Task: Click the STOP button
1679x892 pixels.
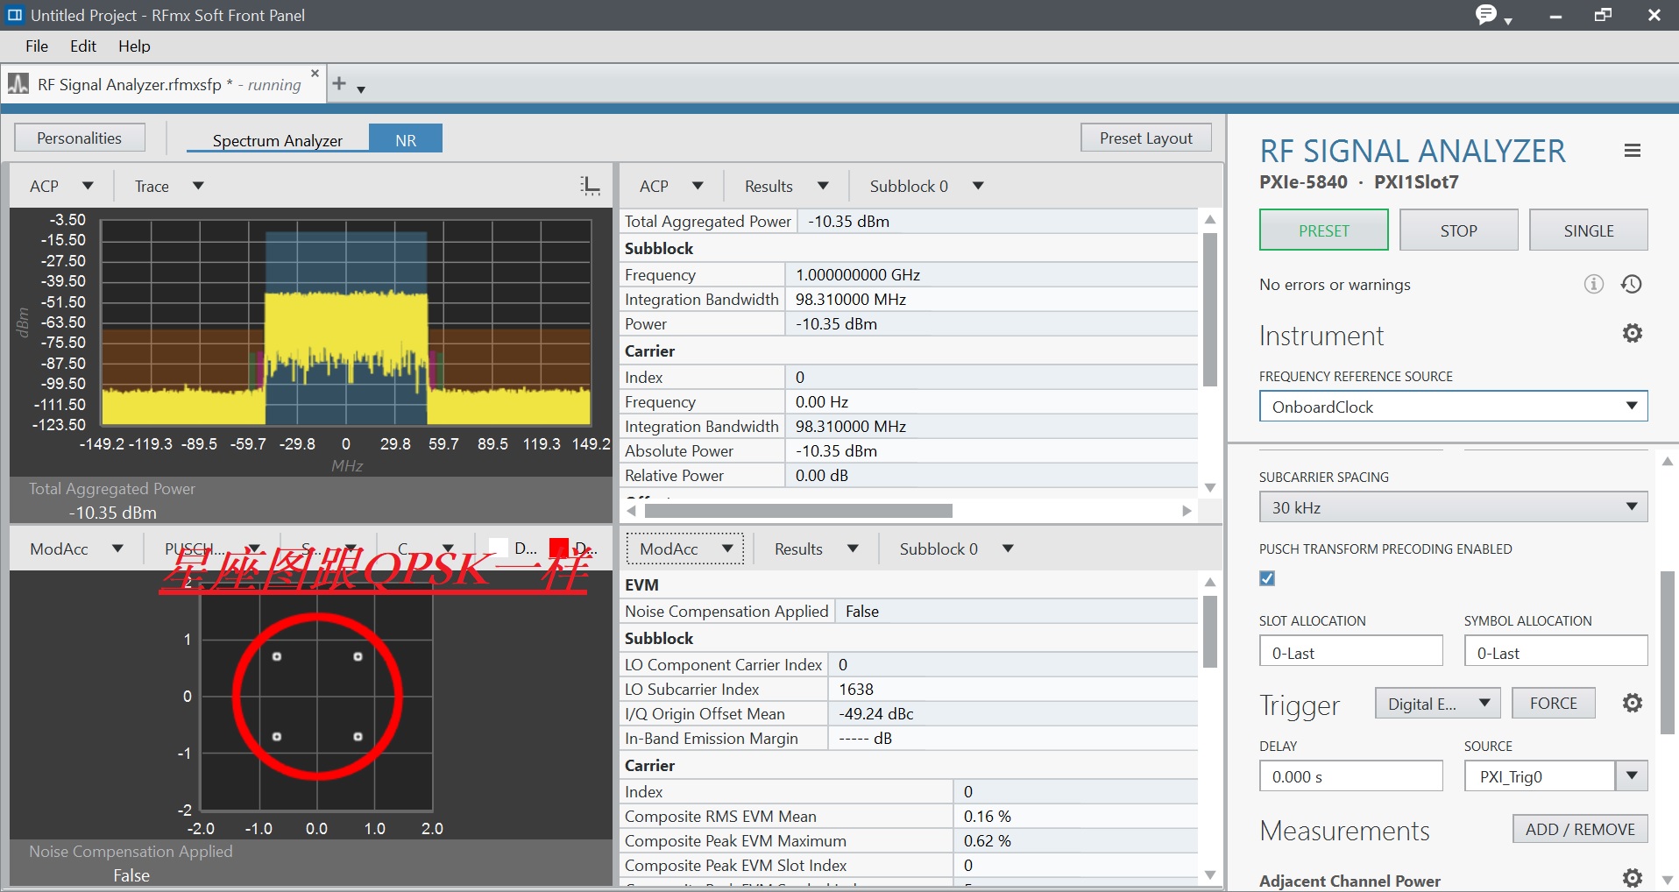Action: coord(1458,230)
